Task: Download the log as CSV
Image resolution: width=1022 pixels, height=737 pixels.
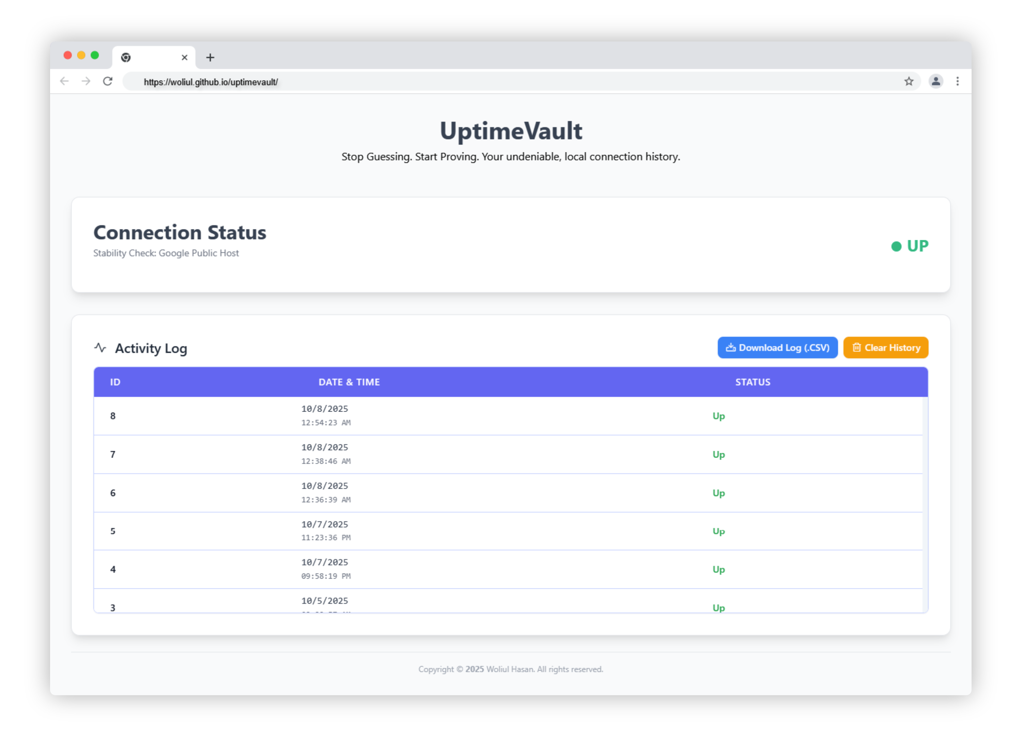Action: (777, 348)
